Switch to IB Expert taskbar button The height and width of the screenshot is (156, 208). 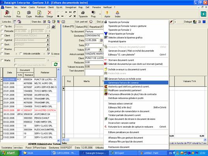tap(123, 153)
